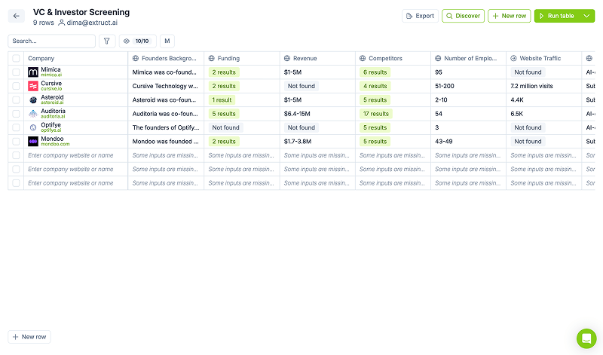Click globe icon in Competitors header
Image resolution: width=603 pixels, height=355 pixels.
click(x=363, y=58)
